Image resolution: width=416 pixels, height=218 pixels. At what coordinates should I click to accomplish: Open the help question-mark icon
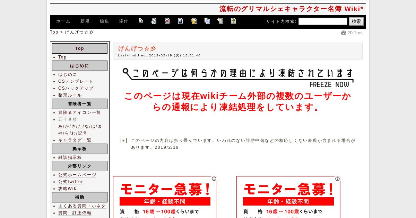coord(234,21)
